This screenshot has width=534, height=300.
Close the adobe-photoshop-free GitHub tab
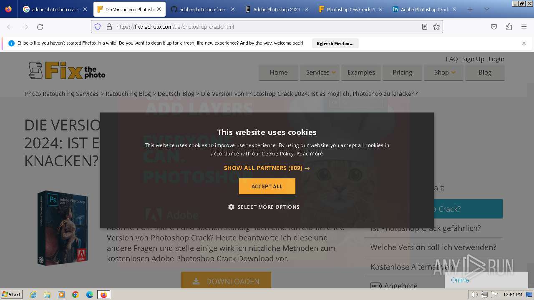[233, 9]
